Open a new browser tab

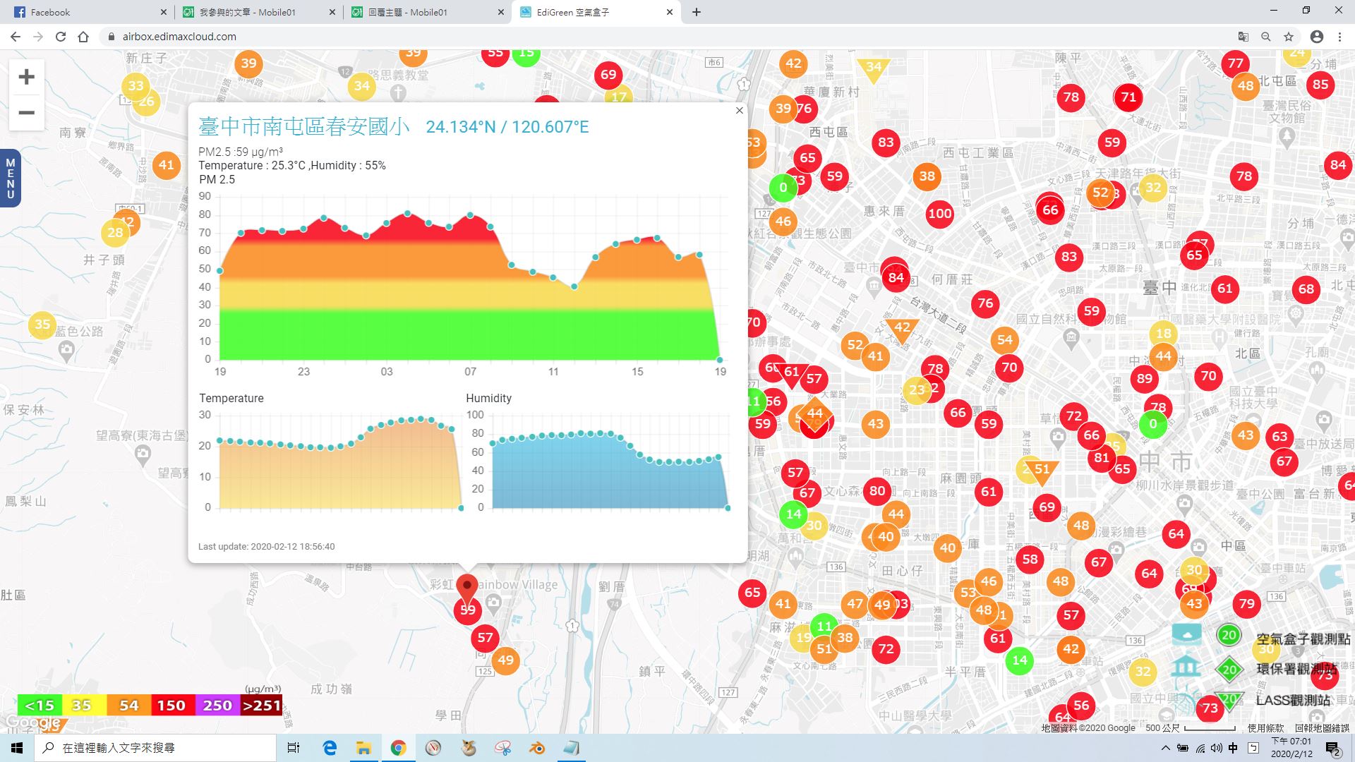[x=697, y=12]
